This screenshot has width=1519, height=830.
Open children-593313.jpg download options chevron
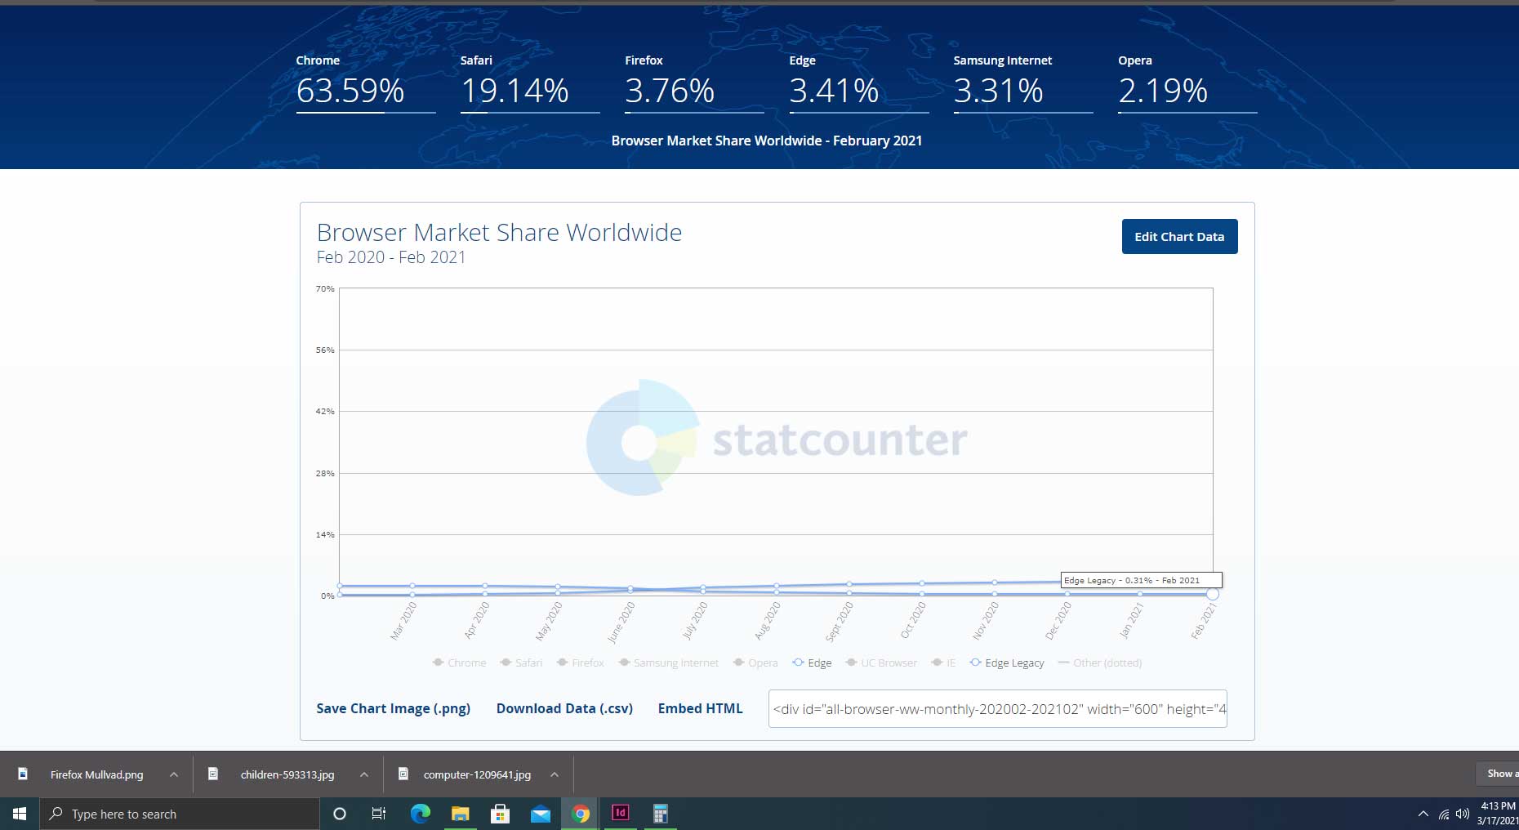pyautogui.click(x=364, y=774)
